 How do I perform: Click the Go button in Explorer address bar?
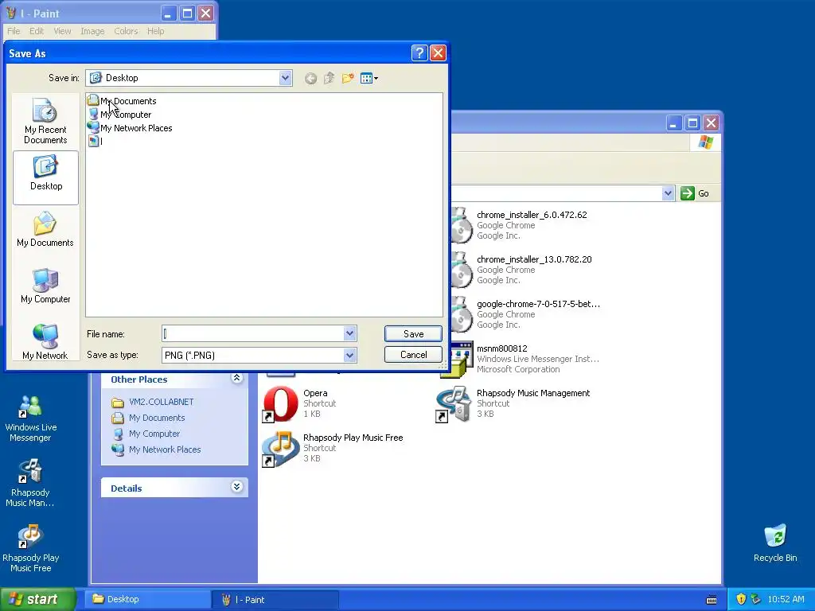[694, 193]
